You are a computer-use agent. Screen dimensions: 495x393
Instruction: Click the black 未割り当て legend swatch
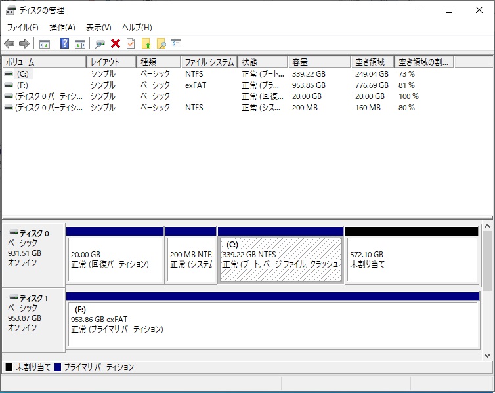9,367
